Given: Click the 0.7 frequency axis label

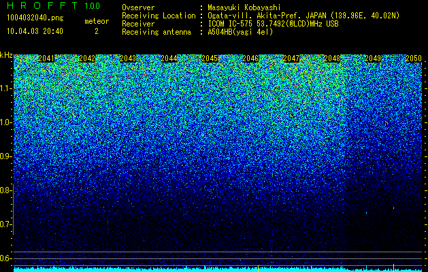Looking at the screenshot, I should click(6, 224).
